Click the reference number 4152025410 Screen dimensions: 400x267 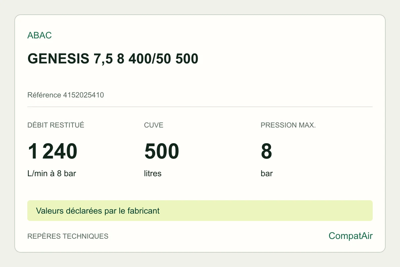[83, 95]
